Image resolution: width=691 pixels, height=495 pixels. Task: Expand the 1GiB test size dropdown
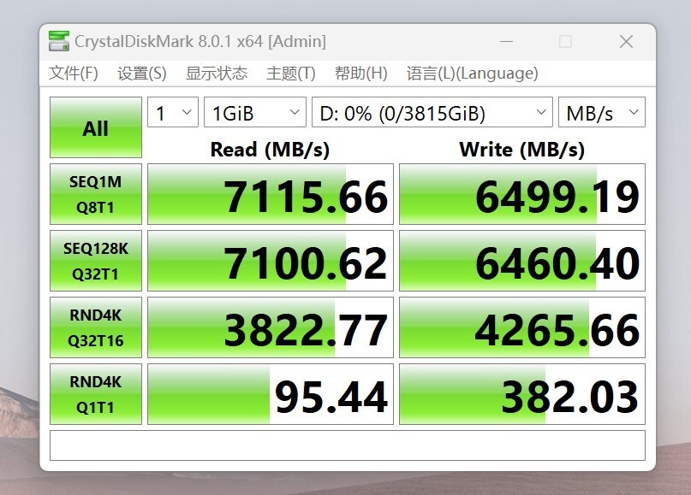pyautogui.click(x=254, y=113)
